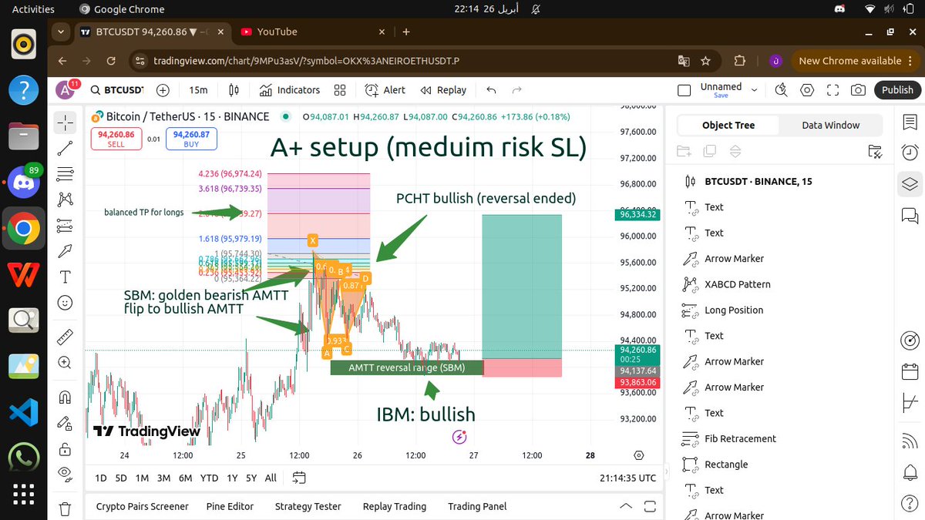Toggle stay in drawing mode
The height and width of the screenshot is (520, 925).
66,423
